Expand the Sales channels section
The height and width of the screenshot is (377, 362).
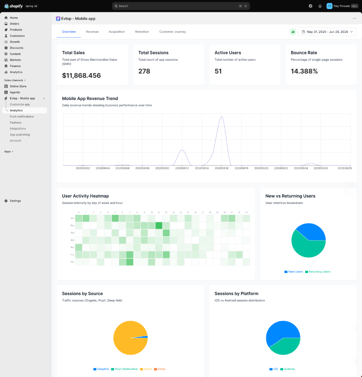click(15, 80)
